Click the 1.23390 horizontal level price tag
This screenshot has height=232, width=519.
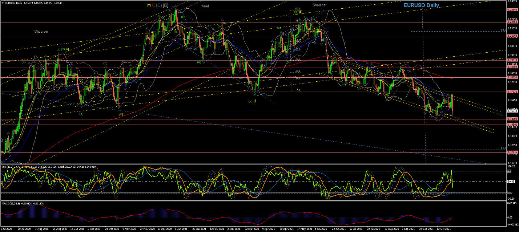pyautogui.click(x=512, y=10)
